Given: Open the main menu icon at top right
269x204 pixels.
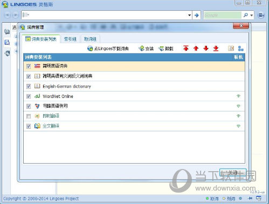Looking at the screenshot, I should pyautogui.click(x=261, y=15).
